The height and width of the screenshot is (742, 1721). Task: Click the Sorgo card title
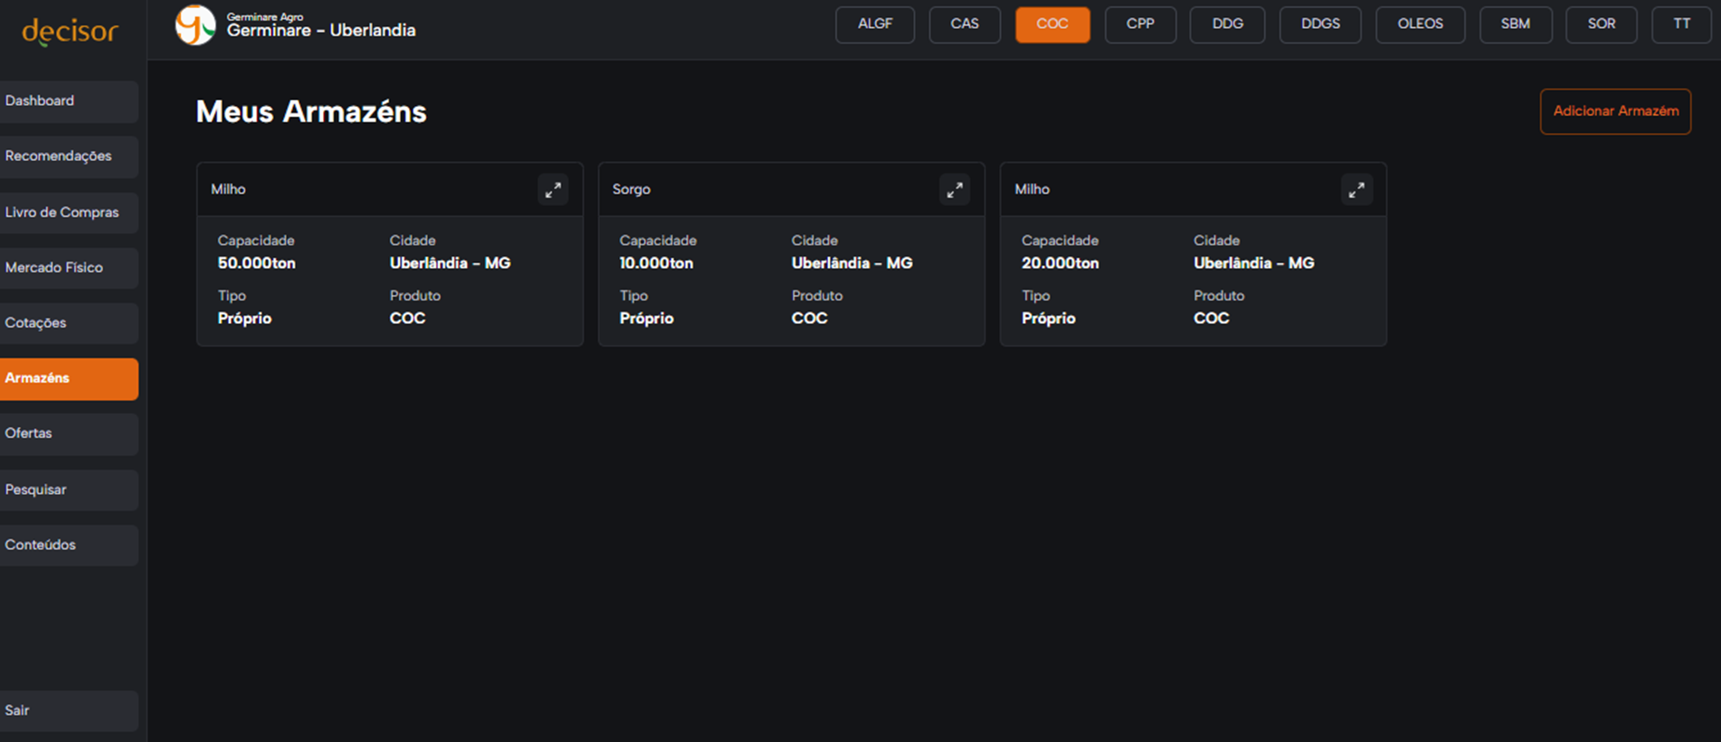[x=632, y=189]
